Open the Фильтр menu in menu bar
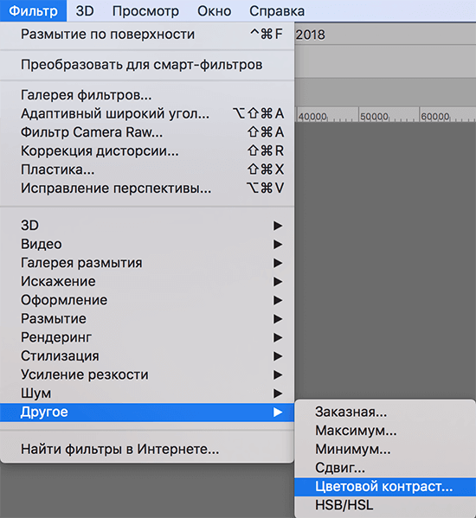This screenshot has width=476, height=518. [33, 11]
